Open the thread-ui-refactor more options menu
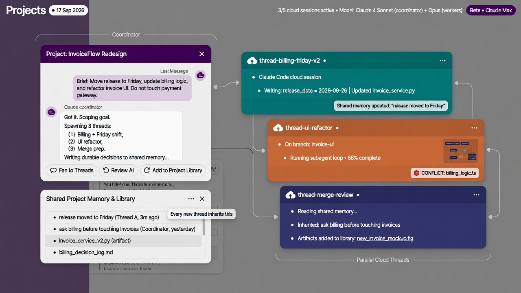 (474, 128)
